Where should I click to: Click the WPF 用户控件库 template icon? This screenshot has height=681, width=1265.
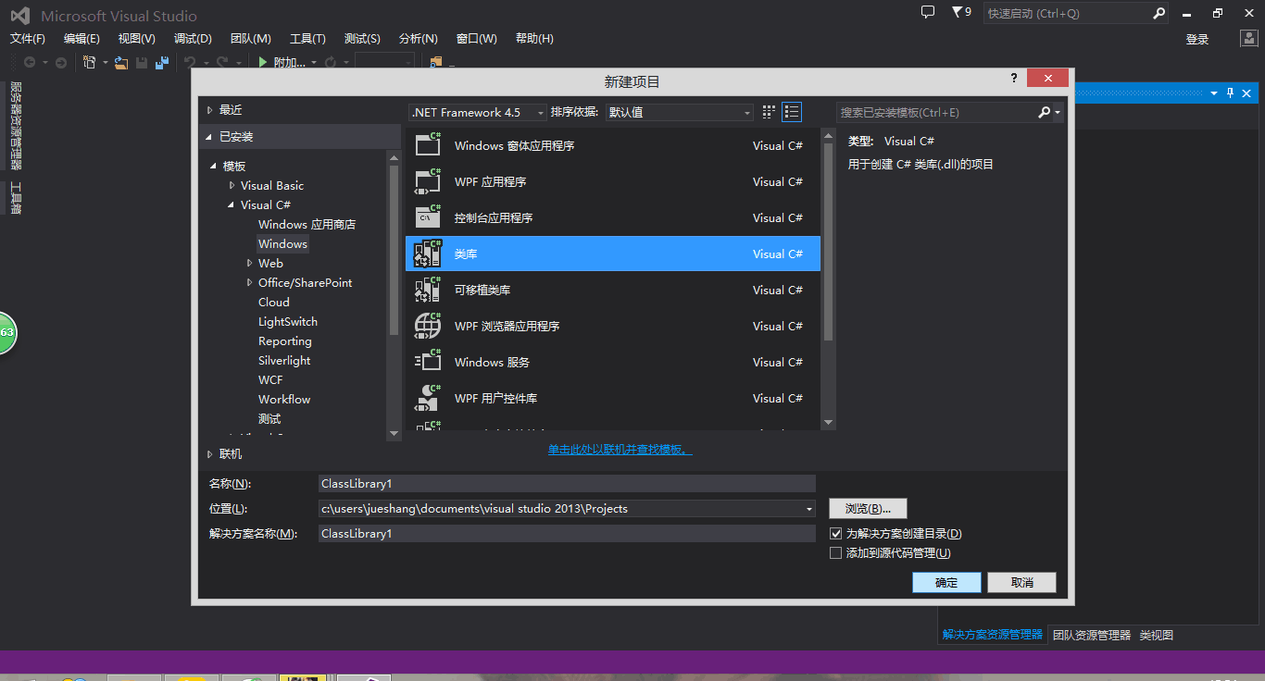(x=428, y=398)
